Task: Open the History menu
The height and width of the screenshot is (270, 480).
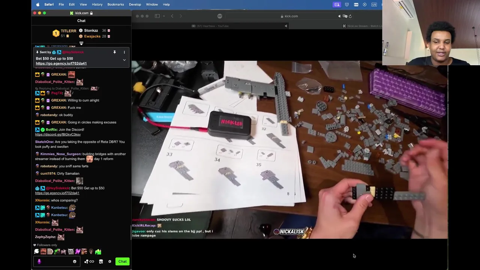Action: 97,4
